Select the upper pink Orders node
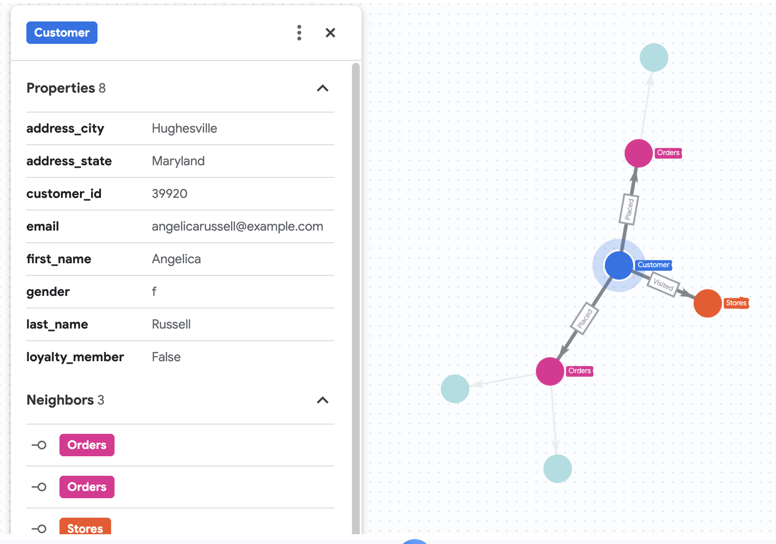 point(639,153)
